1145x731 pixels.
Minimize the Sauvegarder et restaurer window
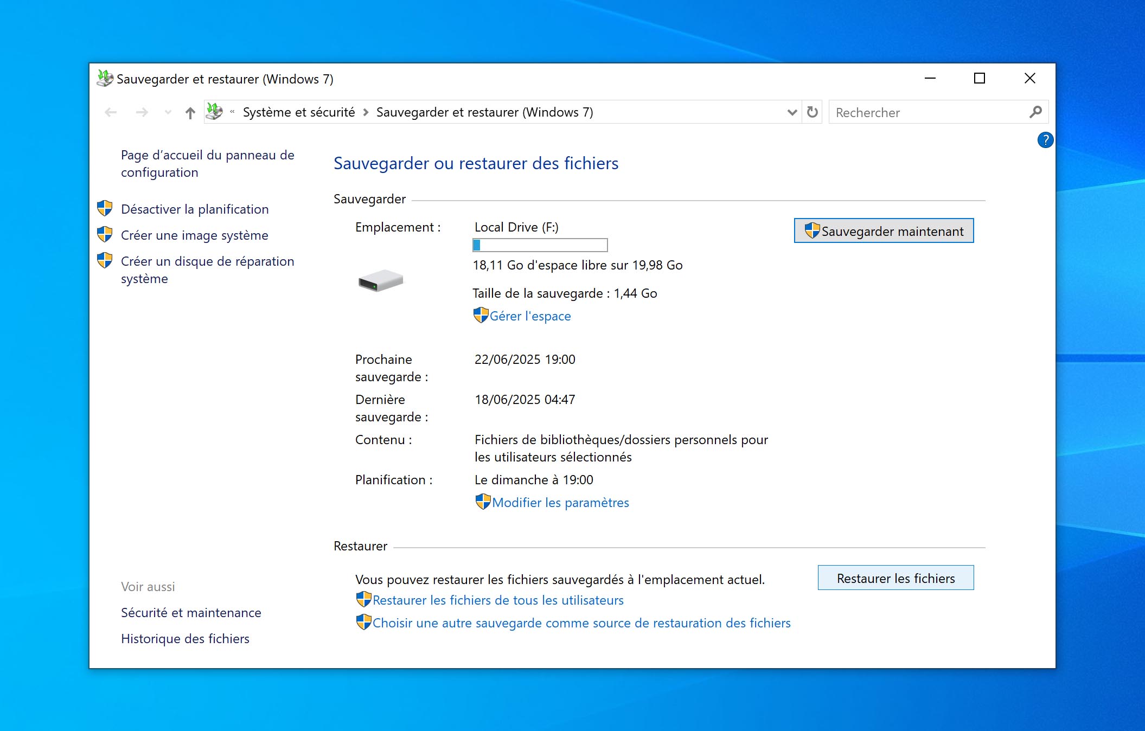930,79
